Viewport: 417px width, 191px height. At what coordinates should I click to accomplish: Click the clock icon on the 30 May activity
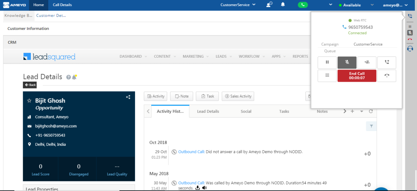click(x=174, y=183)
